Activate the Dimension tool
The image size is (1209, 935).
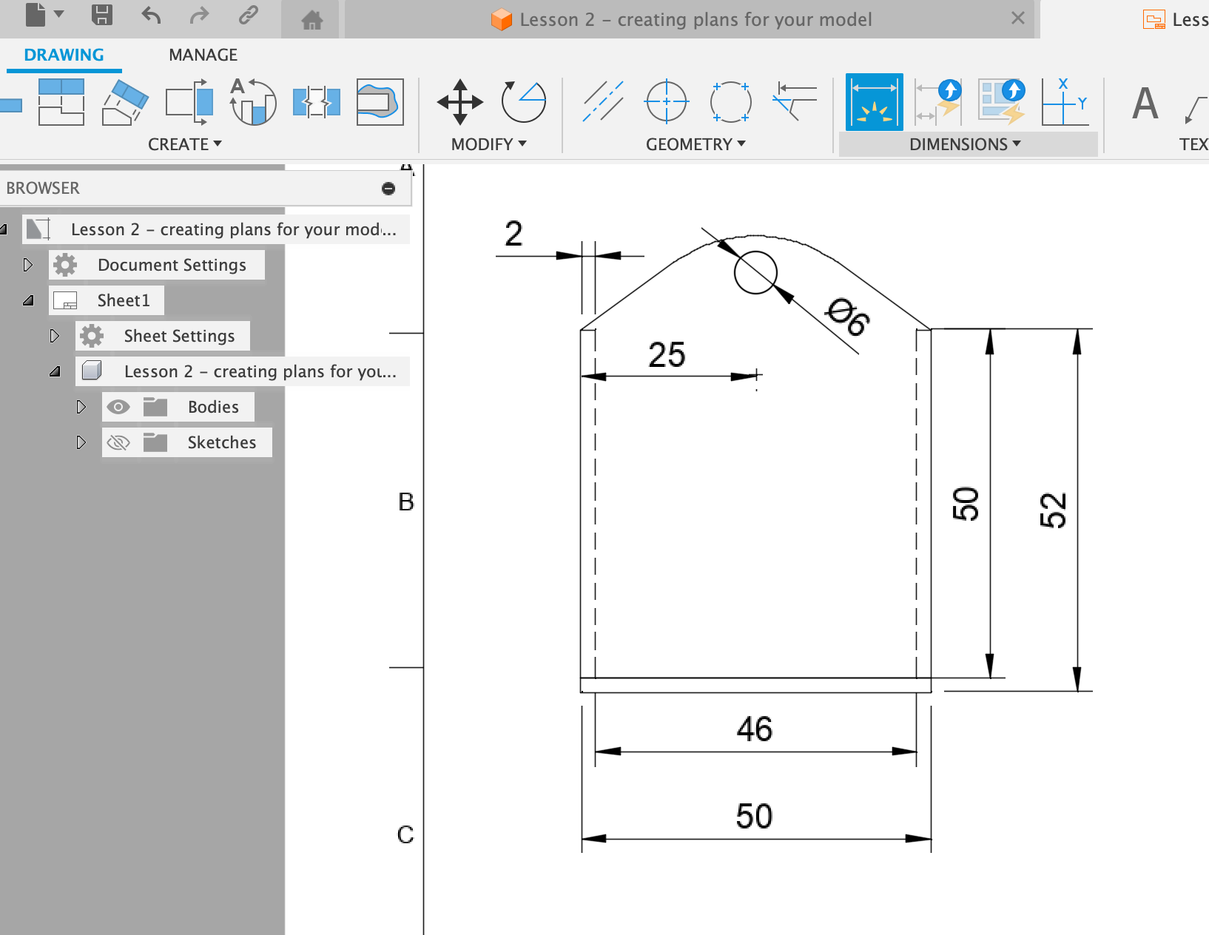point(874,102)
